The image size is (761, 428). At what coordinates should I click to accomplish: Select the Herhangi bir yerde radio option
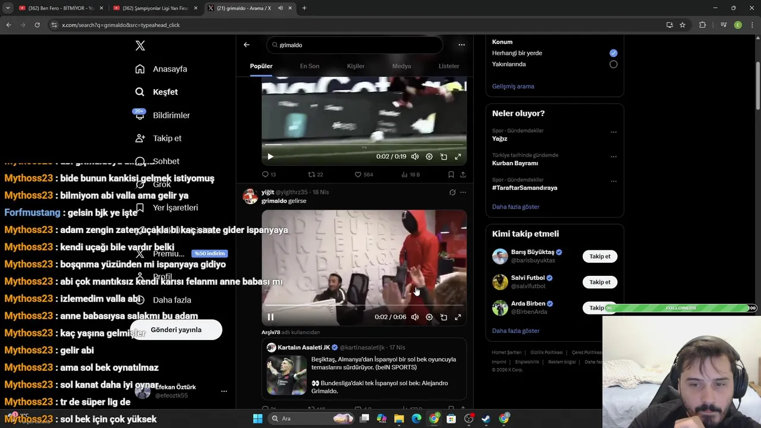[614, 53]
